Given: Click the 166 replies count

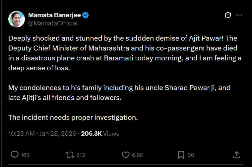Looking at the screenshot, I should (25, 155).
